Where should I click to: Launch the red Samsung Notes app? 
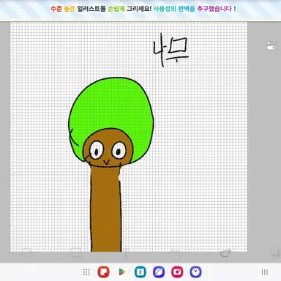coord(103,272)
